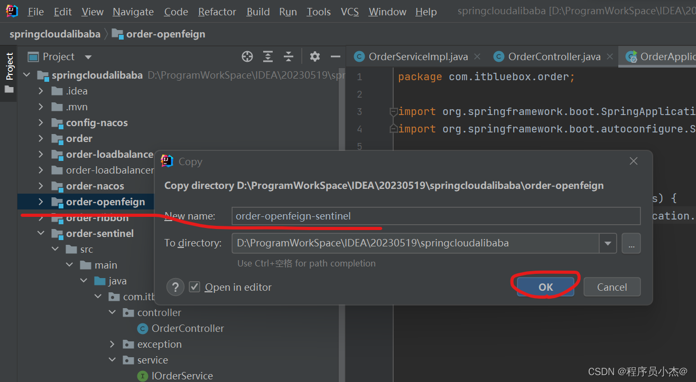Screen dimensions: 696x382
Task: Open the Help menu
Action: pyautogui.click(x=426, y=12)
